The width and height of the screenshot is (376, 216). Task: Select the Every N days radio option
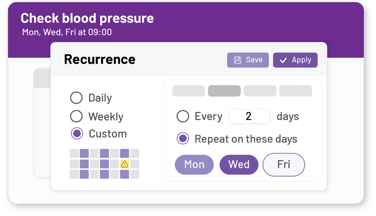point(183,117)
